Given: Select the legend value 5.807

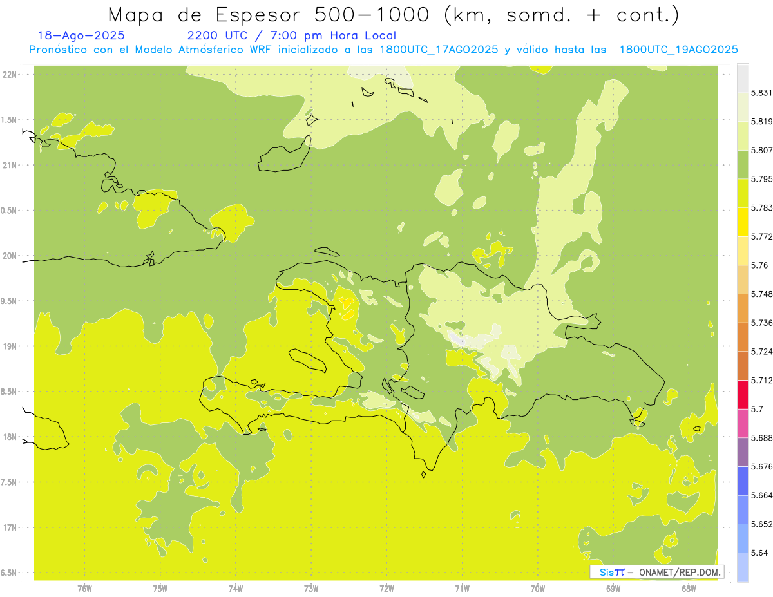Looking at the screenshot, I should pyautogui.click(x=761, y=150).
